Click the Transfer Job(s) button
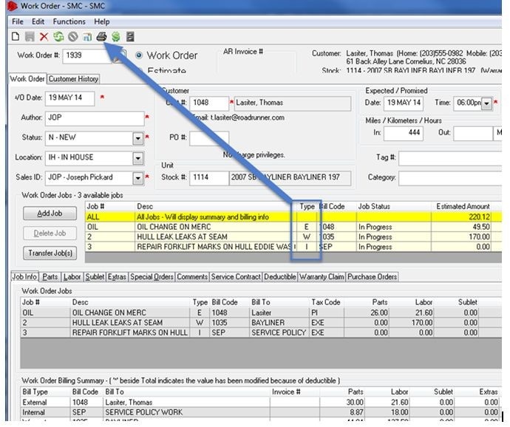 pyautogui.click(x=50, y=253)
